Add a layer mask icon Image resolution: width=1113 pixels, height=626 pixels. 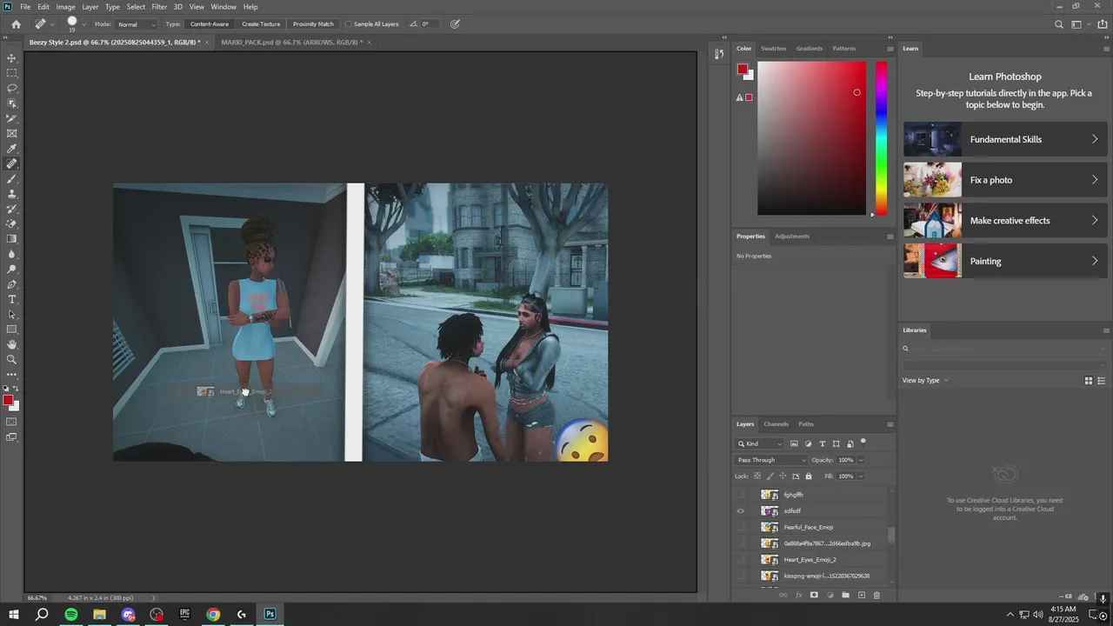point(814,595)
